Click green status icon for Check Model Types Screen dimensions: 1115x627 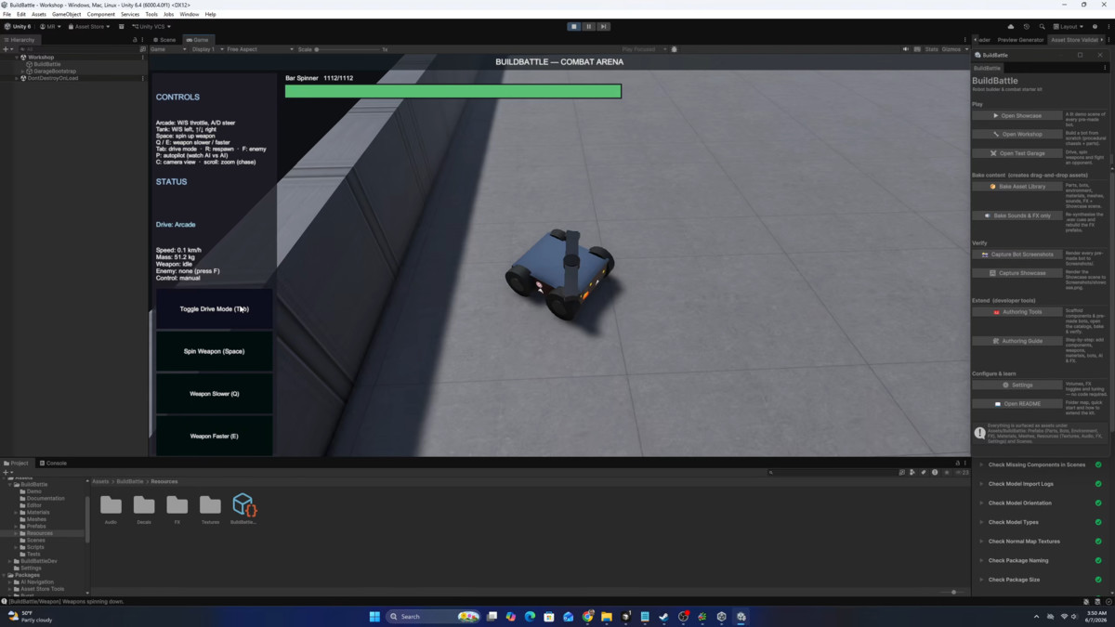(x=1098, y=522)
